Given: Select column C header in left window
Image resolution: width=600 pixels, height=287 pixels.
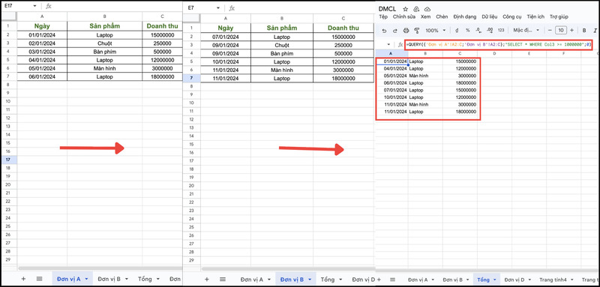Looking at the screenshot, I should coord(162,16).
